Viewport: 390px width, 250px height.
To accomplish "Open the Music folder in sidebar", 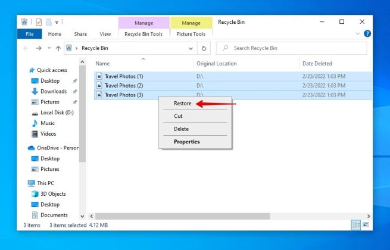I will pos(48,123).
